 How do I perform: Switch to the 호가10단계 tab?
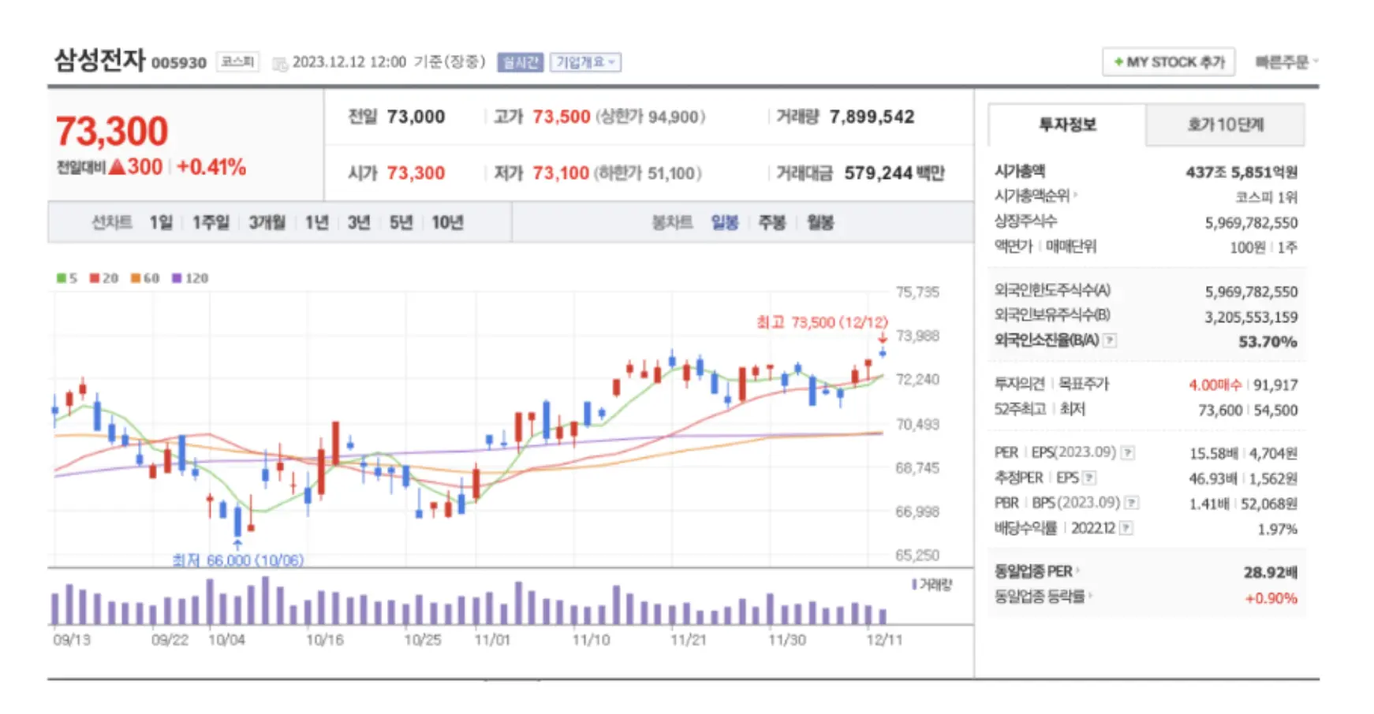pos(1225,125)
